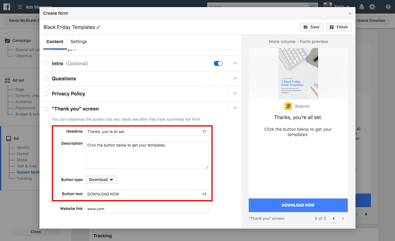The height and width of the screenshot is (241, 395).
Task: Switch to the Settings tab
Action: tap(79, 42)
